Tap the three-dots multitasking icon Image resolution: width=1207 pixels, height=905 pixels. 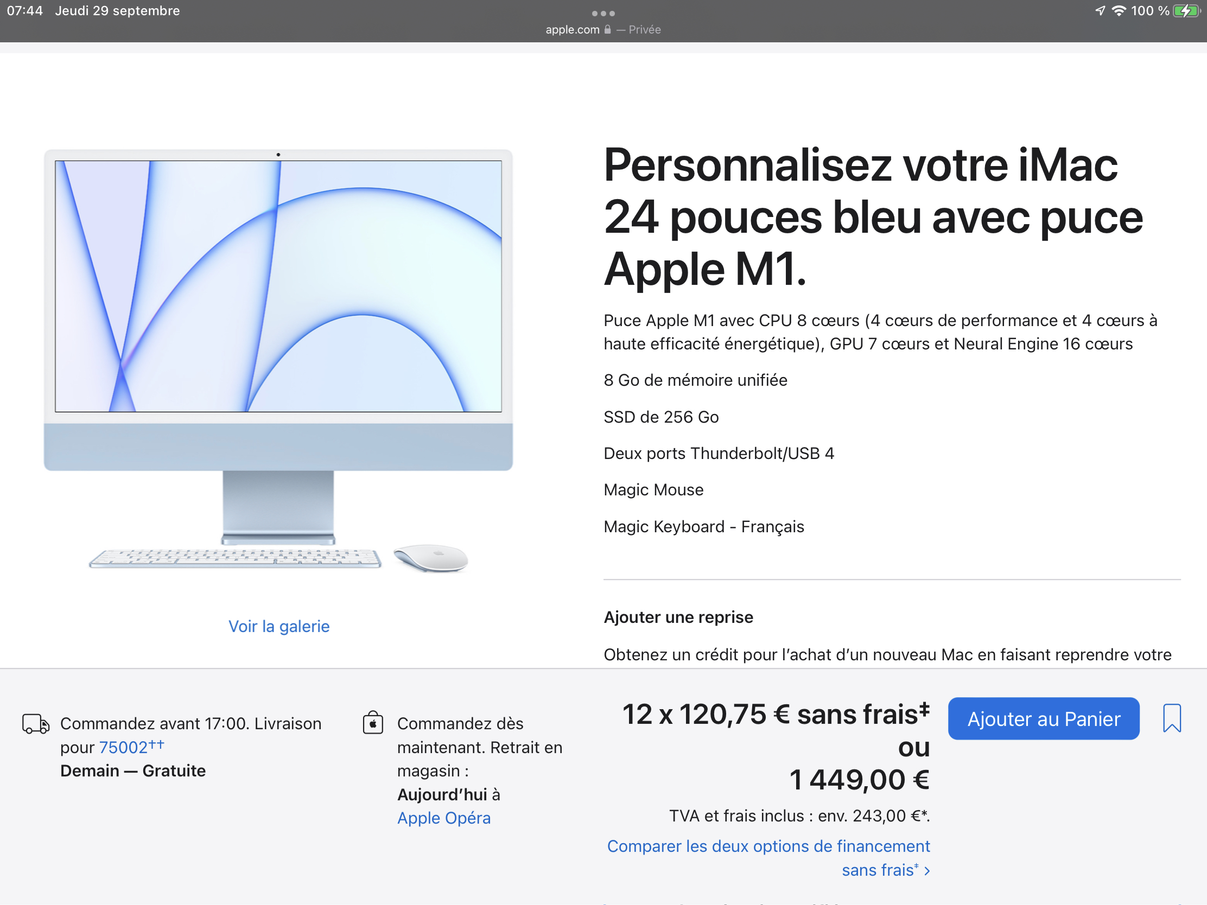pyautogui.click(x=603, y=13)
